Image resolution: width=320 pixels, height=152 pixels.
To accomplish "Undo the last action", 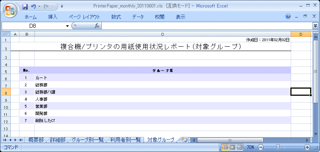I will click(x=33, y=7).
